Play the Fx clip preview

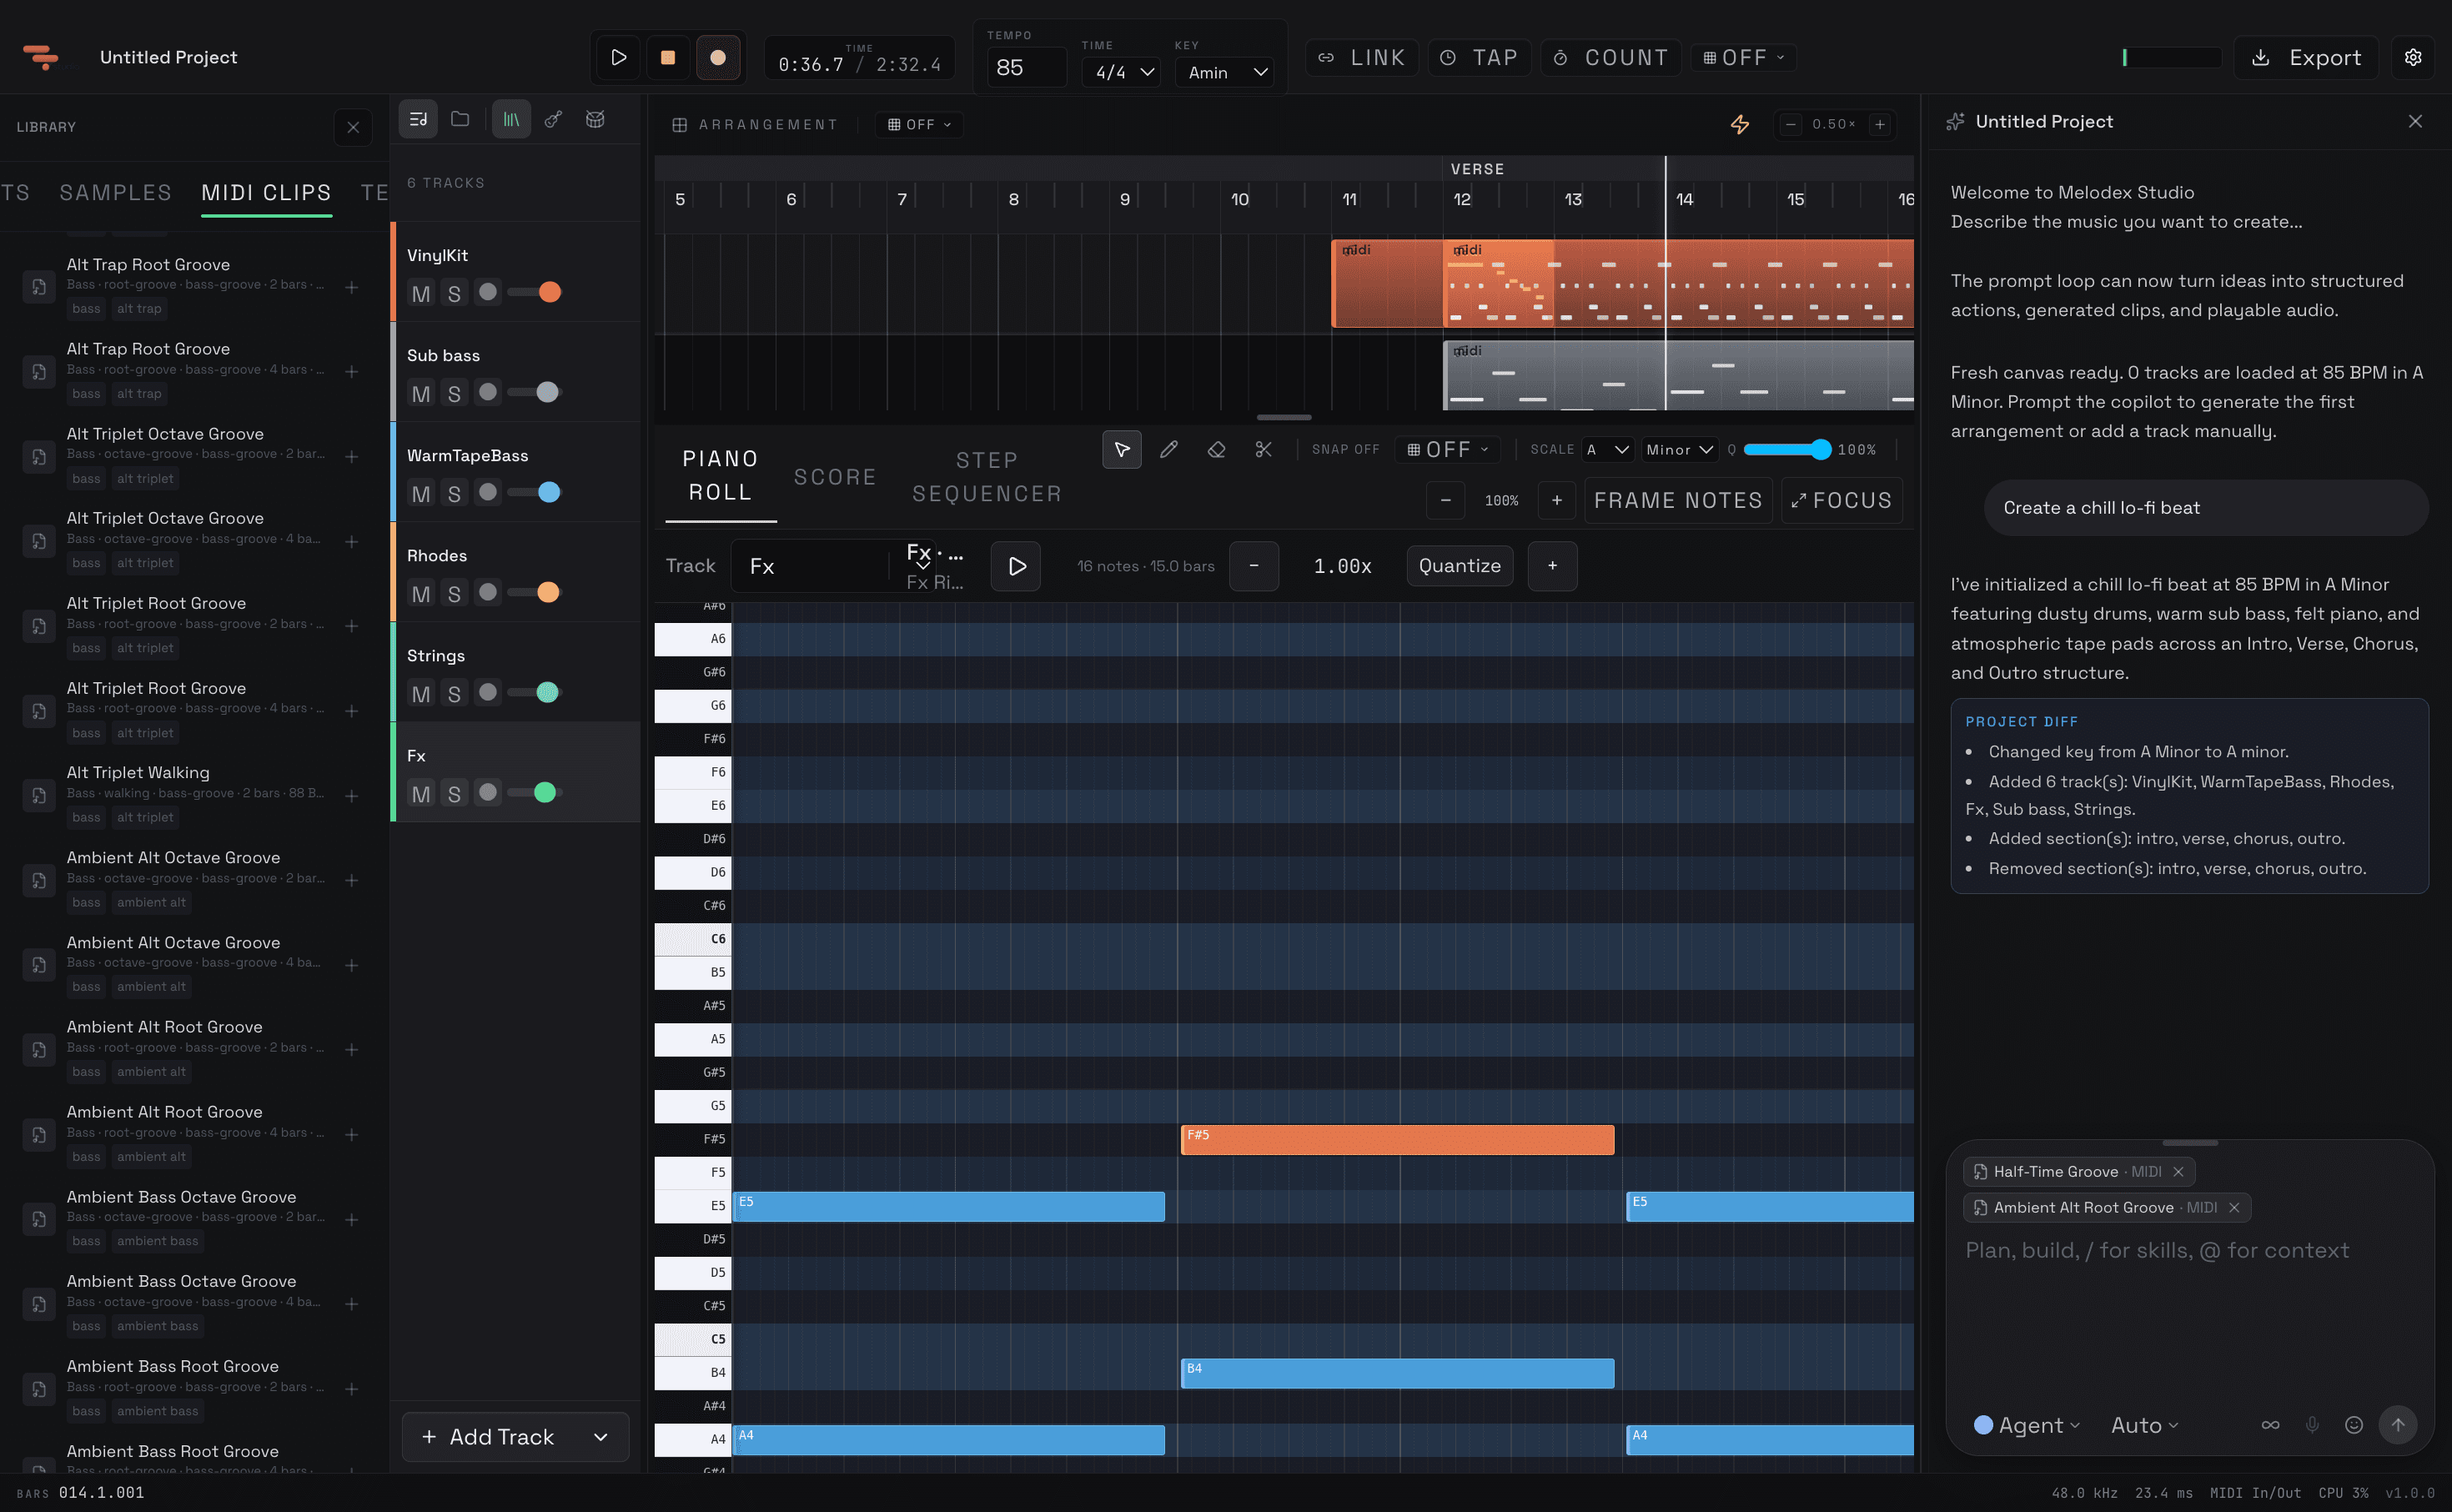pyautogui.click(x=1016, y=566)
